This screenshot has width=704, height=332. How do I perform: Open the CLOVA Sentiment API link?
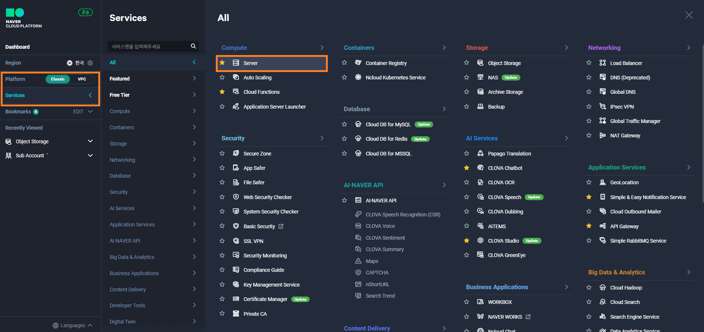click(385, 238)
